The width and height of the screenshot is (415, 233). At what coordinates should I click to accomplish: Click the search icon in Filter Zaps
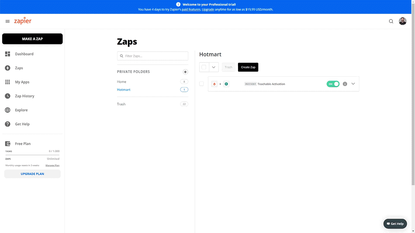tap(122, 56)
